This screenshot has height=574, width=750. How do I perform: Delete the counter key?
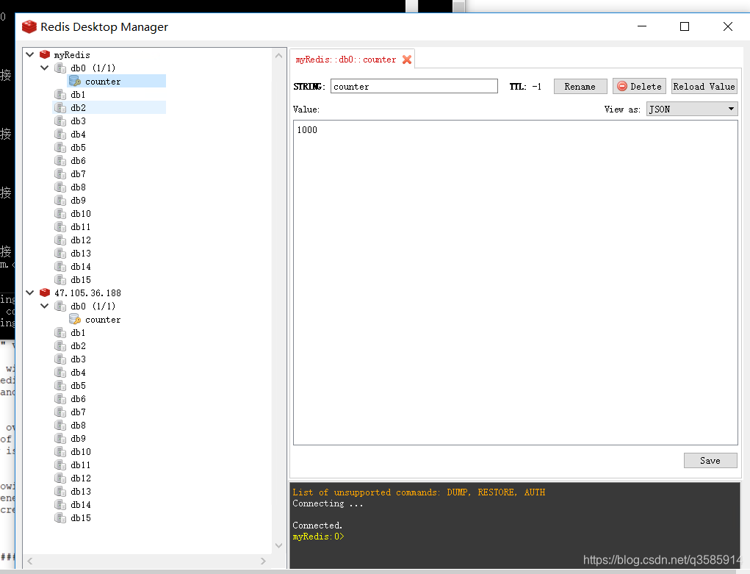coord(640,86)
